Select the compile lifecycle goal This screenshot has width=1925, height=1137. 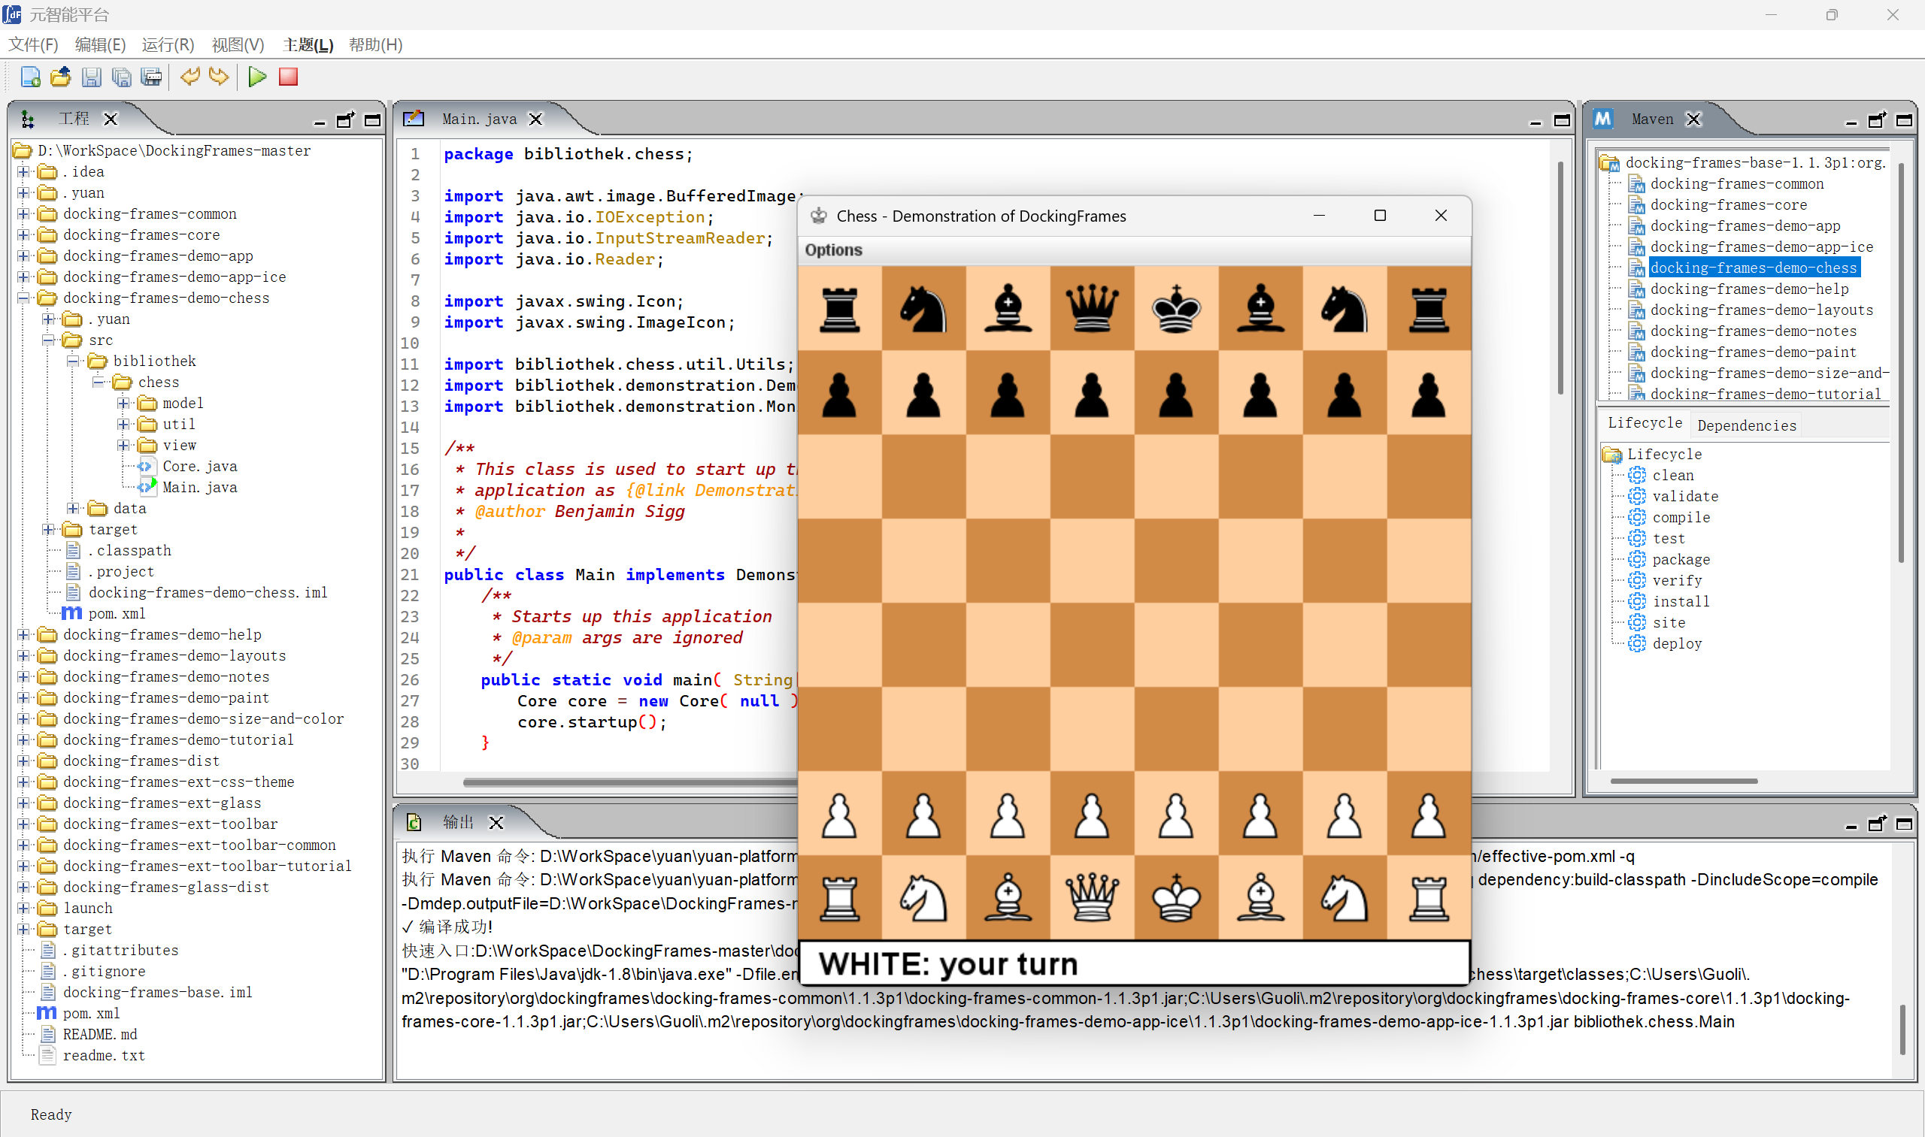[1681, 517]
